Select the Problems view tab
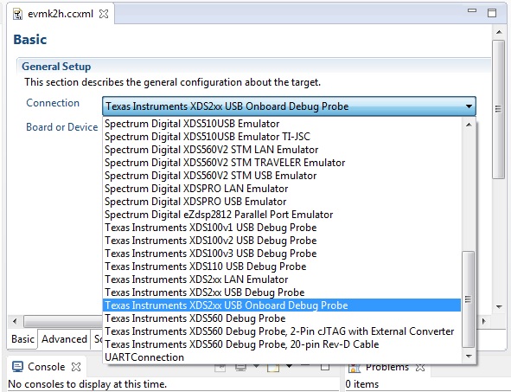The width and height of the screenshot is (511, 392). tap(386, 368)
